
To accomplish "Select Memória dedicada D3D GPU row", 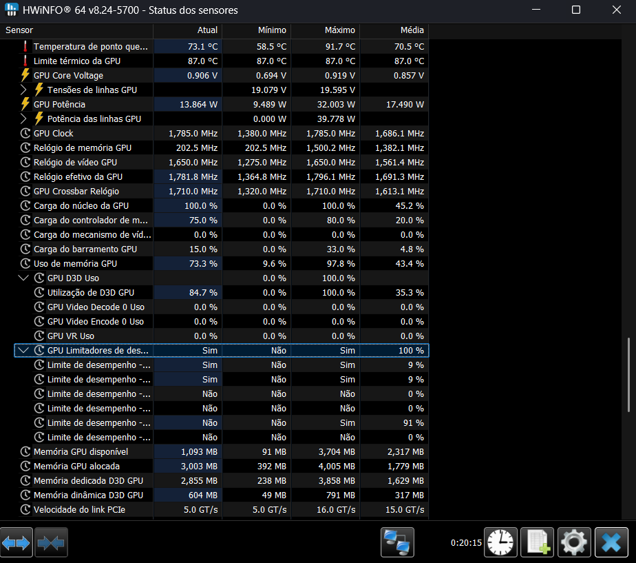I will click(222, 480).
